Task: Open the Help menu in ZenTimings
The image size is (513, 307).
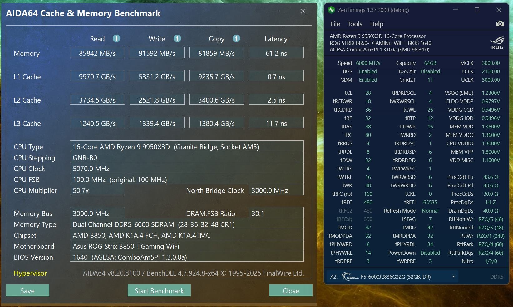Action: click(377, 24)
